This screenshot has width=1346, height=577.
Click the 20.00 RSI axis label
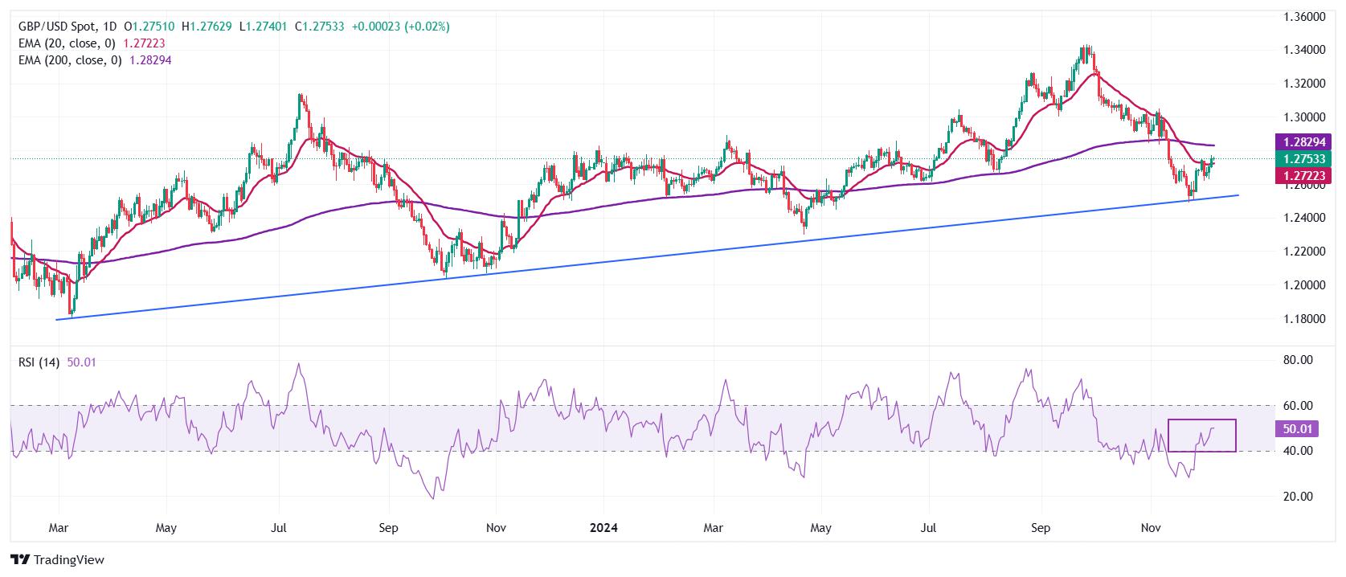1299,497
